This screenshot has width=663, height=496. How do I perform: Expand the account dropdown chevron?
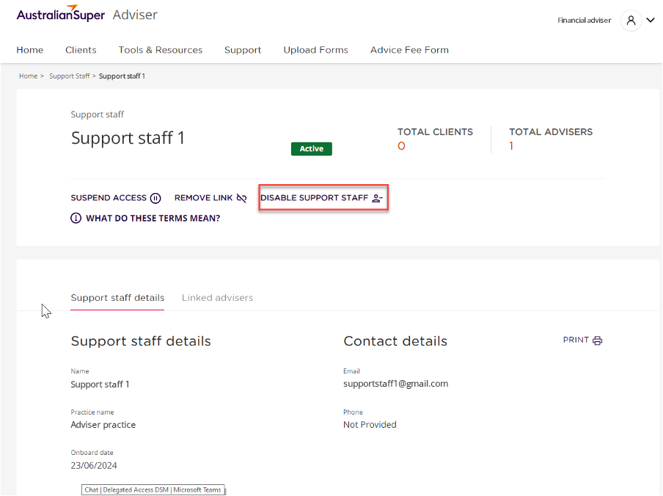pyautogui.click(x=651, y=20)
